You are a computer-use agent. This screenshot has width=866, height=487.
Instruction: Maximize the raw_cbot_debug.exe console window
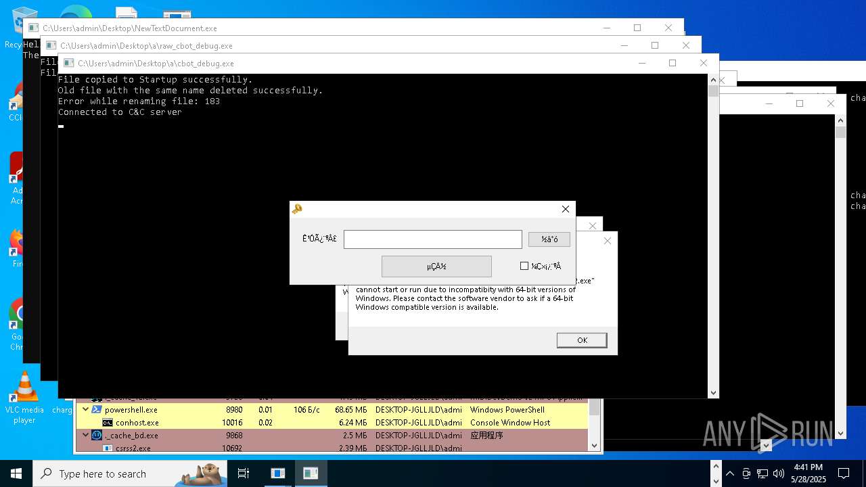pos(654,45)
